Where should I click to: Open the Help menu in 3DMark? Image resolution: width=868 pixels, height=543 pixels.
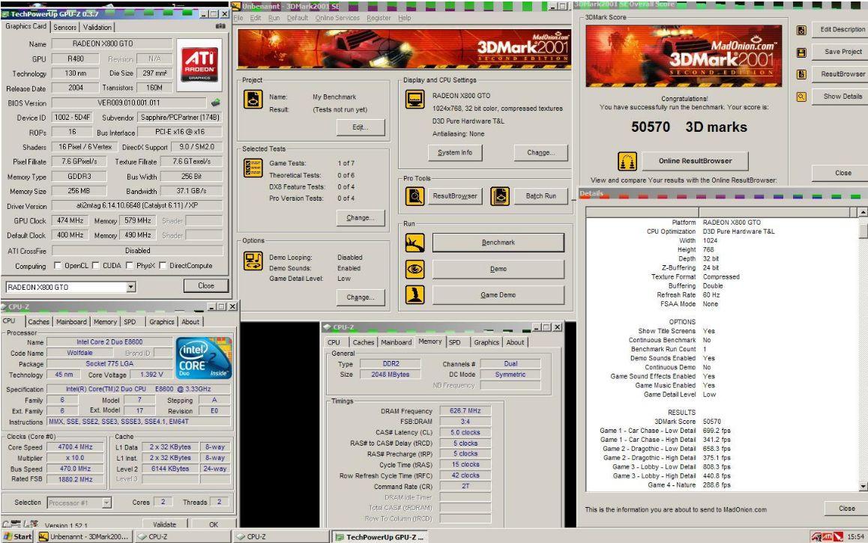[405, 18]
